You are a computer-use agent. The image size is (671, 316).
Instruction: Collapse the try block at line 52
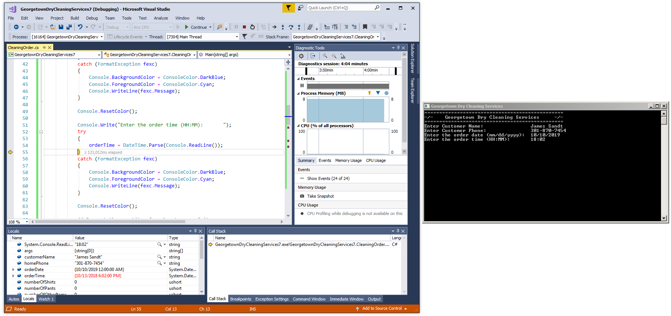(x=41, y=132)
